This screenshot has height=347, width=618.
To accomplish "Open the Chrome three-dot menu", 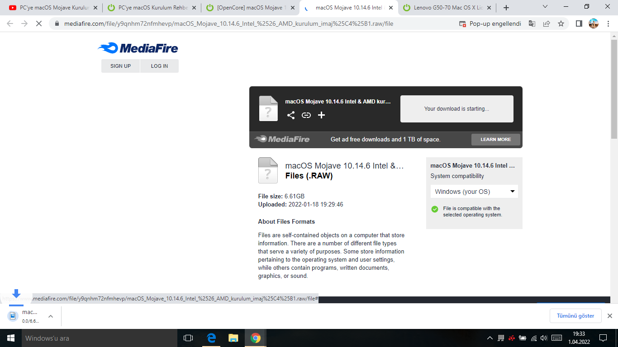I will (x=608, y=23).
